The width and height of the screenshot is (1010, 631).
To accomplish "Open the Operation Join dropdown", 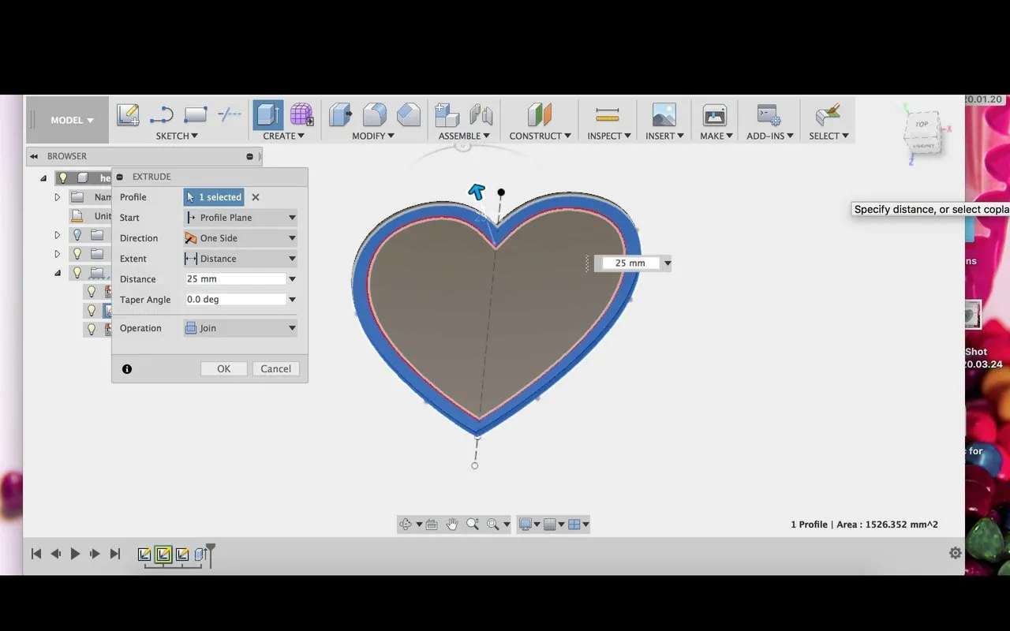I will (241, 328).
